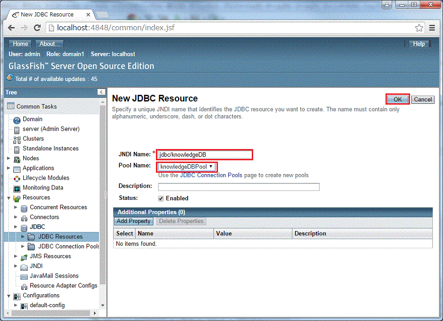Expand the Nodes tree node
This screenshot has height=321, width=443.
coord(8,158)
